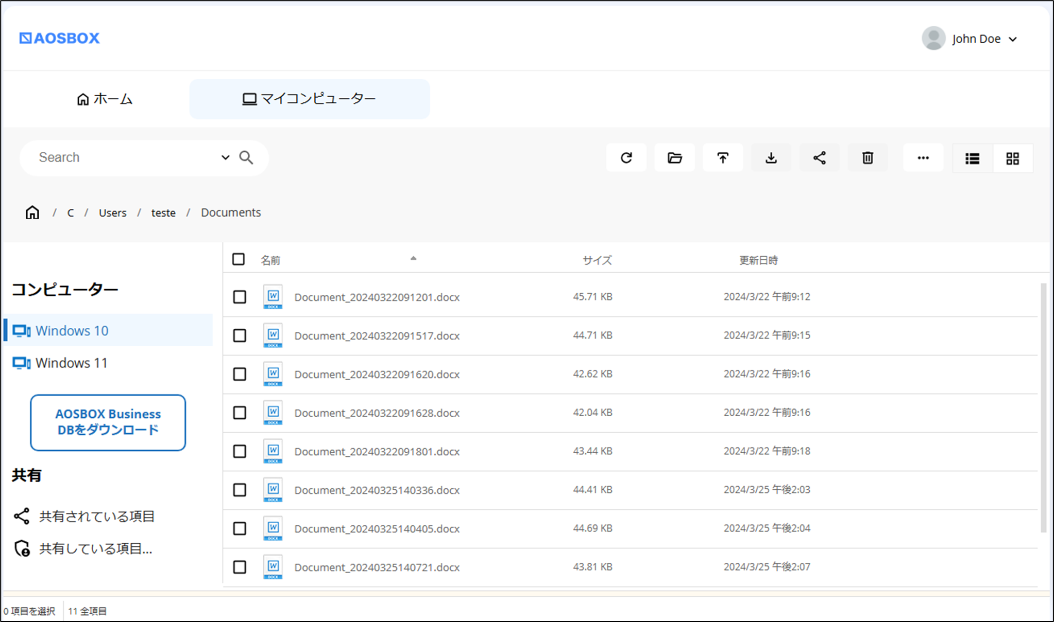1054x622 pixels.
Task: Check the box for Document_20240322091620.docx
Action: (x=240, y=374)
